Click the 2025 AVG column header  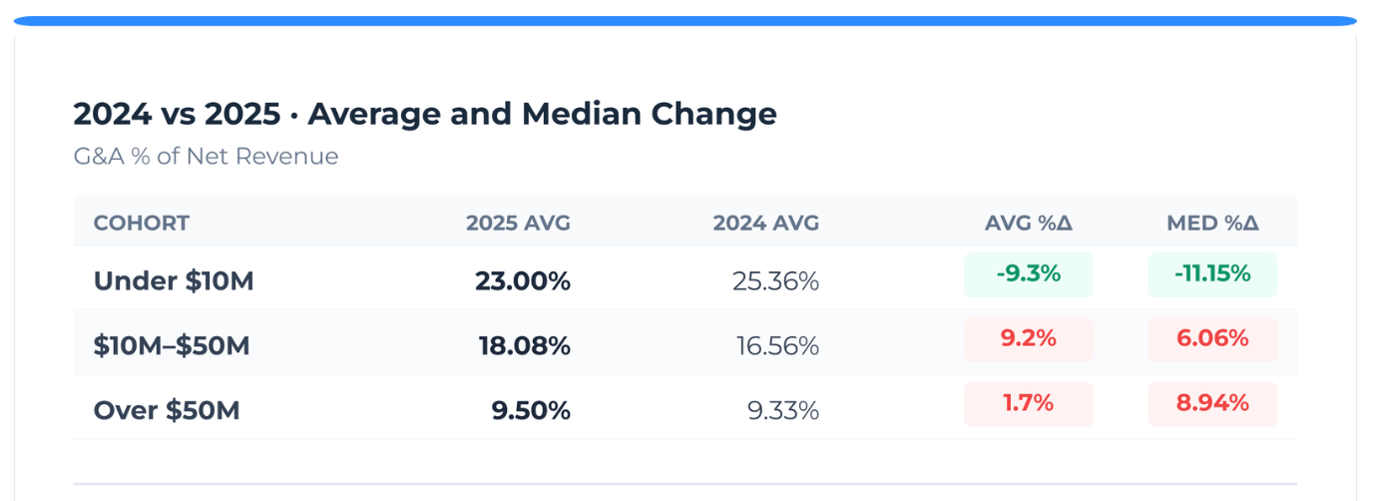coord(518,223)
